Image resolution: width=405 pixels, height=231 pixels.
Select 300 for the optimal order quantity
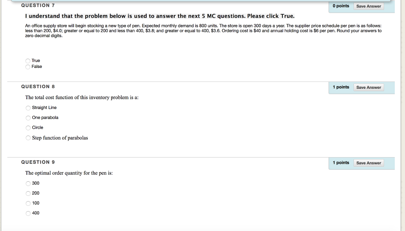tap(28, 183)
